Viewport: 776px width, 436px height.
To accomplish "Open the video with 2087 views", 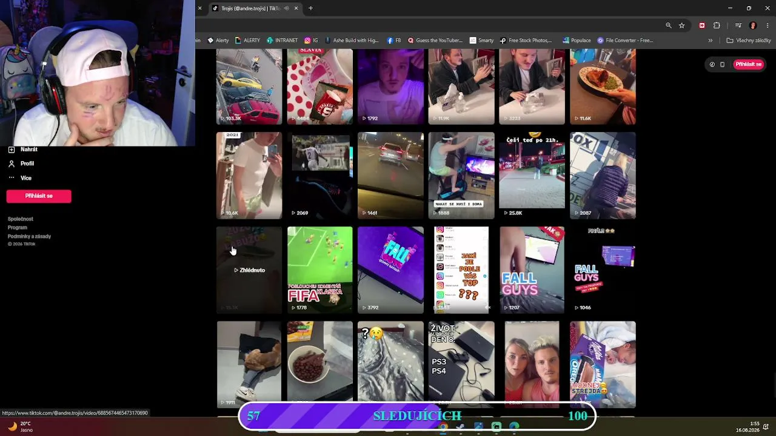I will [603, 176].
